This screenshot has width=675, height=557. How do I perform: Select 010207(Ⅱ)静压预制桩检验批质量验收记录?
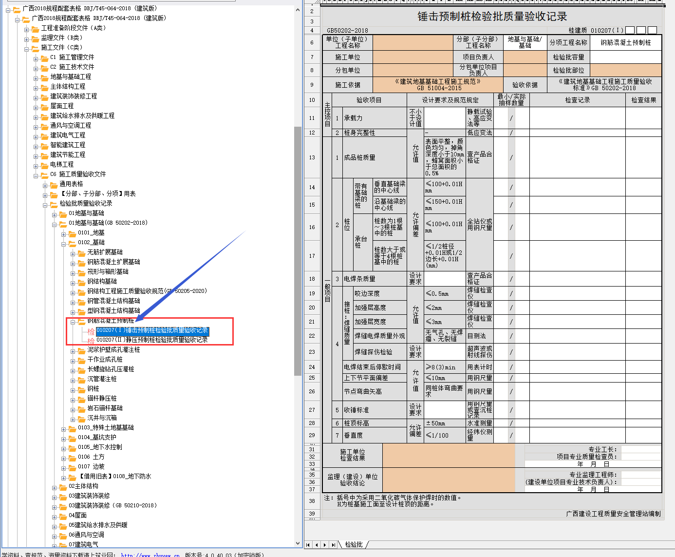(152, 340)
